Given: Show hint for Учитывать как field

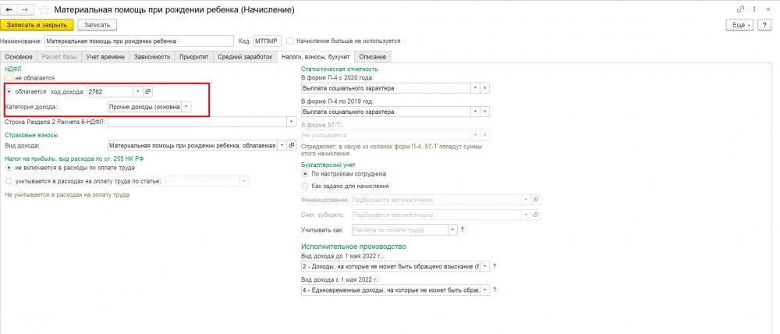Looking at the screenshot, I should coord(463,230).
